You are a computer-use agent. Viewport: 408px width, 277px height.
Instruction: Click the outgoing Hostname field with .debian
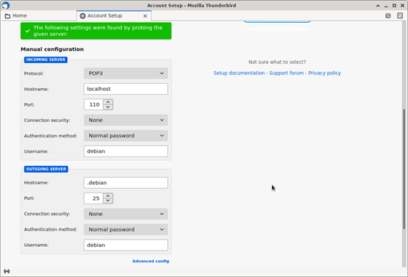(126, 183)
